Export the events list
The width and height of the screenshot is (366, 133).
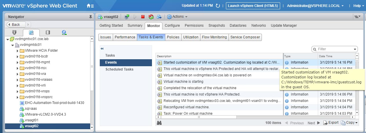pos(331,123)
